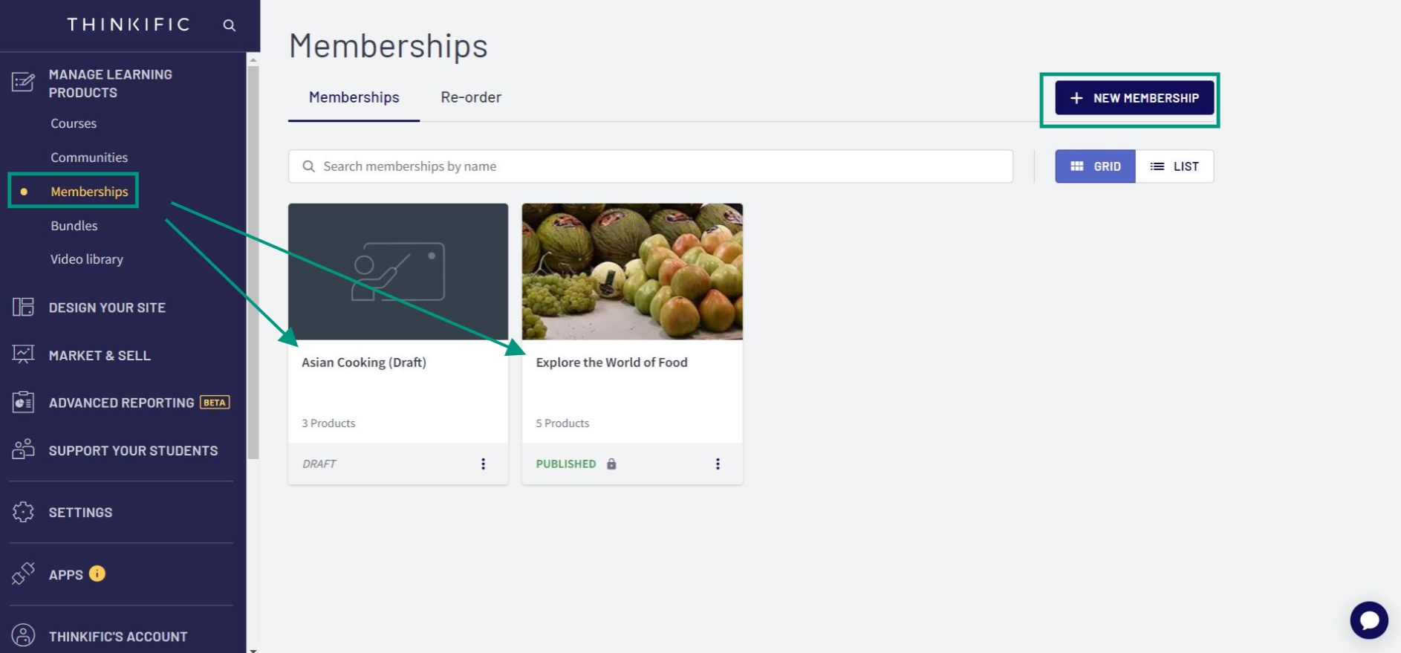Click the Settings gear icon
Image resolution: width=1401 pixels, height=653 pixels.
point(23,512)
